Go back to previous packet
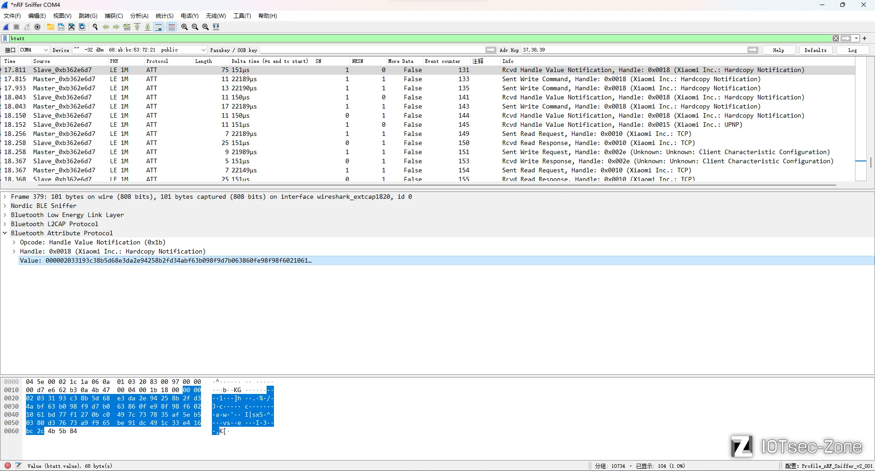 (106, 27)
